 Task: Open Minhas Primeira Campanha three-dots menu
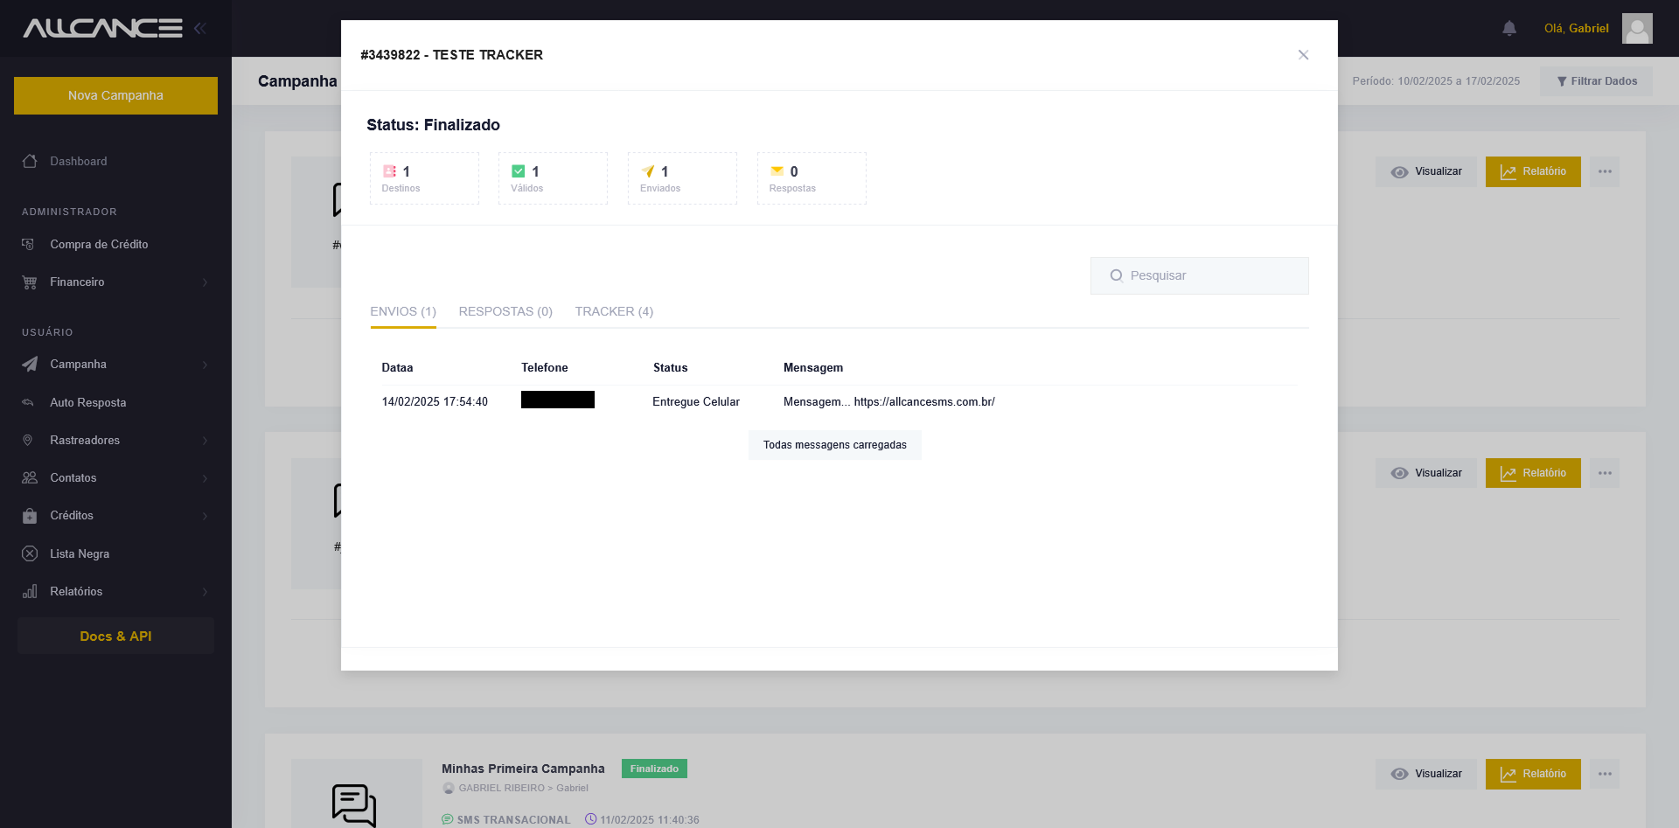1605,774
